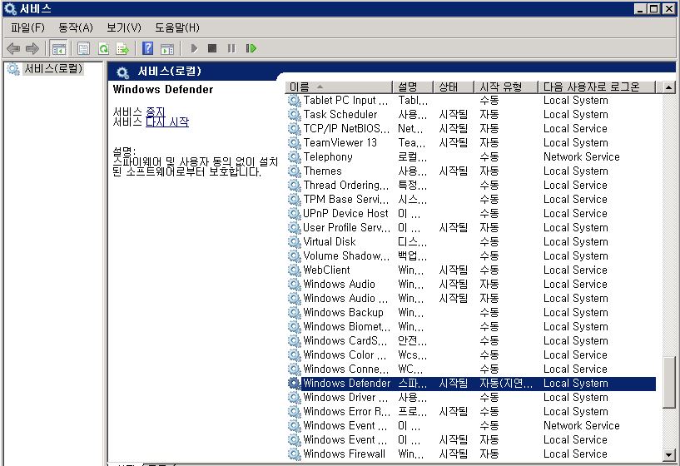
Task: Open the 동작(A) menu
Action: [76, 27]
